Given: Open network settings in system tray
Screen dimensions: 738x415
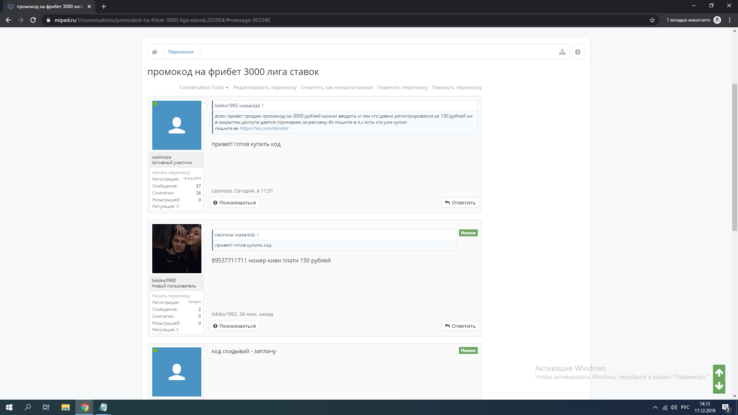Looking at the screenshot, I should pos(665,407).
